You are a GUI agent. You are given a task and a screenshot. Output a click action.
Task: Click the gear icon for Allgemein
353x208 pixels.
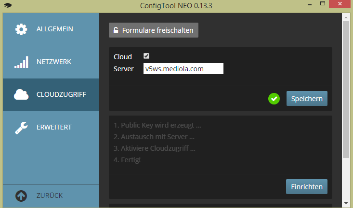click(x=21, y=29)
